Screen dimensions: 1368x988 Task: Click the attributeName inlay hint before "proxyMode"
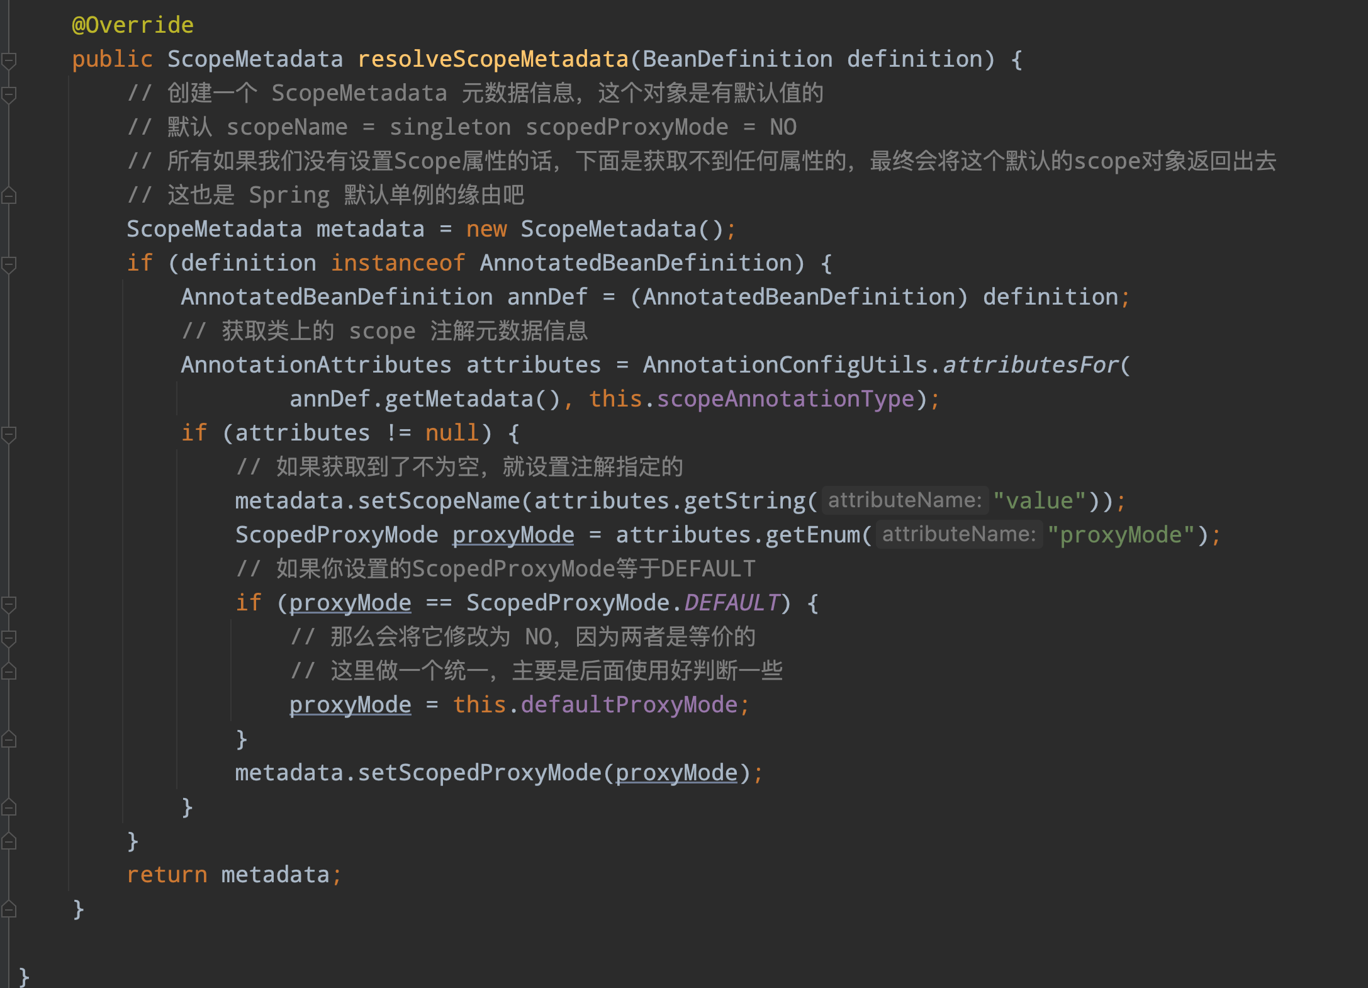(x=959, y=534)
